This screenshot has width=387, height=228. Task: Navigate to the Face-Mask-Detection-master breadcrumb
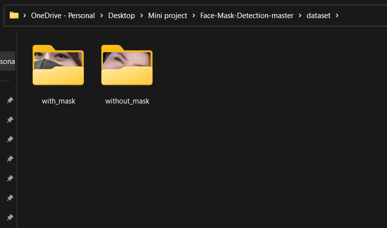pyautogui.click(x=247, y=16)
